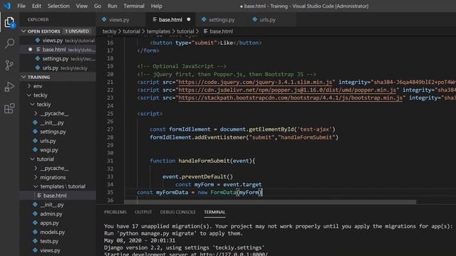Open apps.py in the file tree
The width and height of the screenshot is (456, 256).
58,223
